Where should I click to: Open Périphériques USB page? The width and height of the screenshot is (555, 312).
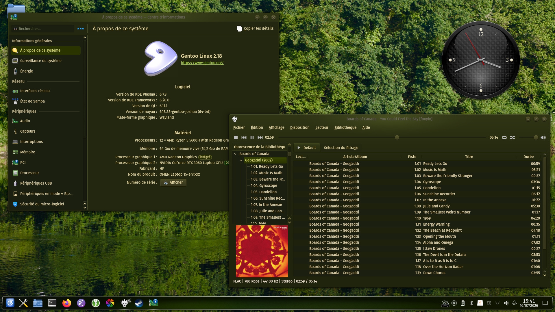(x=46, y=183)
